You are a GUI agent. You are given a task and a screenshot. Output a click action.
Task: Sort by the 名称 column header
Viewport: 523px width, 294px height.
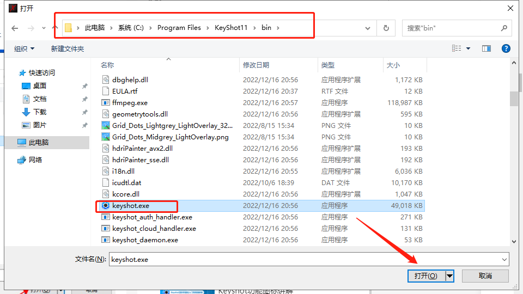click(169, 65)
